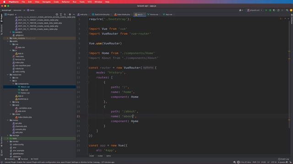Select _variables.scss in sass folder
Screen dimensions: 293x164
pyautogui.click(x=24, y=108)
